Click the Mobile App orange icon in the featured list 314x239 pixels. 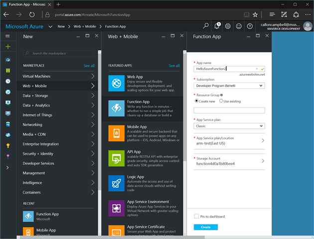click(116, 133)
